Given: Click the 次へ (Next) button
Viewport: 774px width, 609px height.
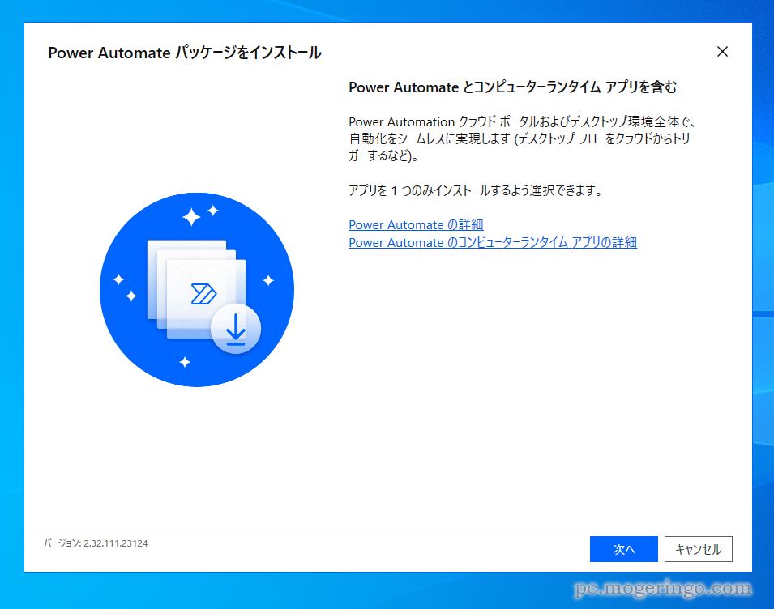Looking at the screenshot, I should click(623, 549).
